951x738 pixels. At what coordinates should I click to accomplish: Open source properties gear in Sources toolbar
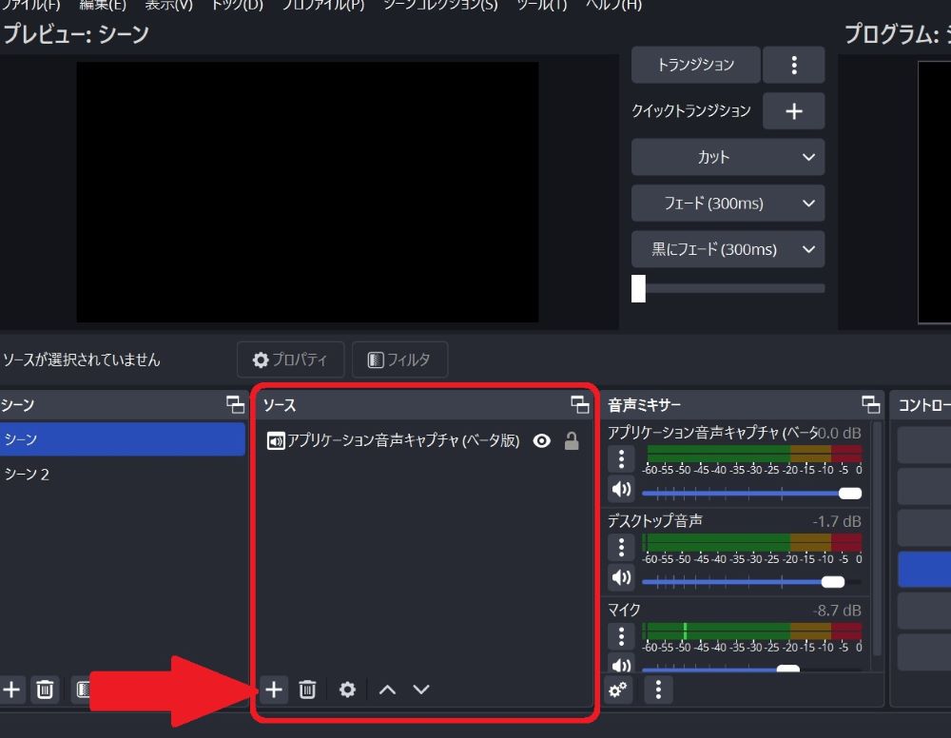pos(347,689)
